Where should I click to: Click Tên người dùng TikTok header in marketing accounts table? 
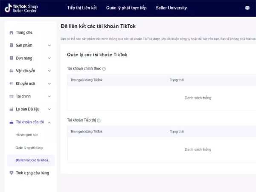(87, 131)
